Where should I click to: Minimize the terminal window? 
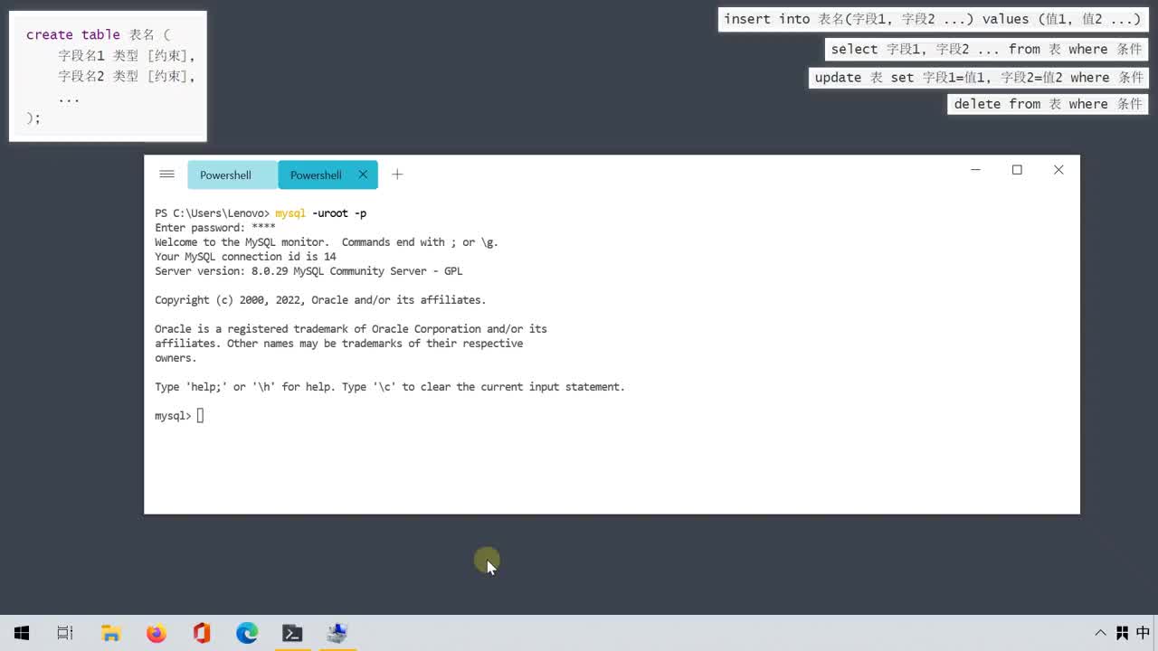tap(975, 170)
